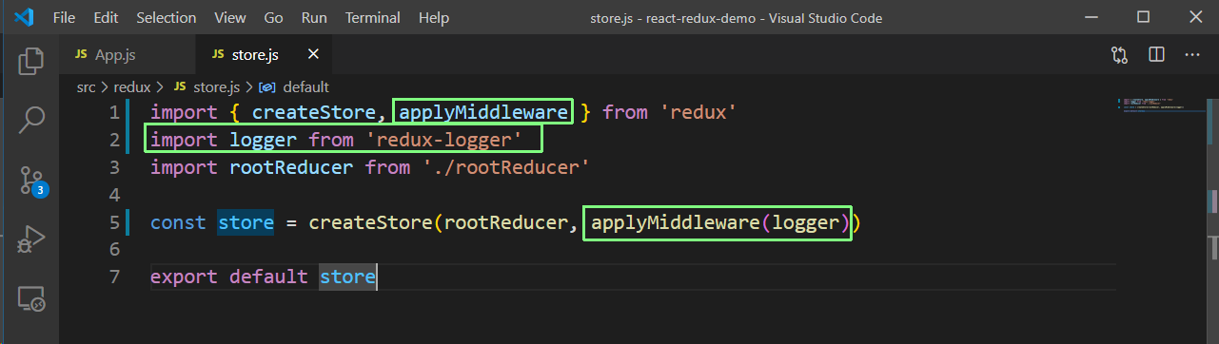
Task: Click the store variable on line 7
Action: click(348, 277)
